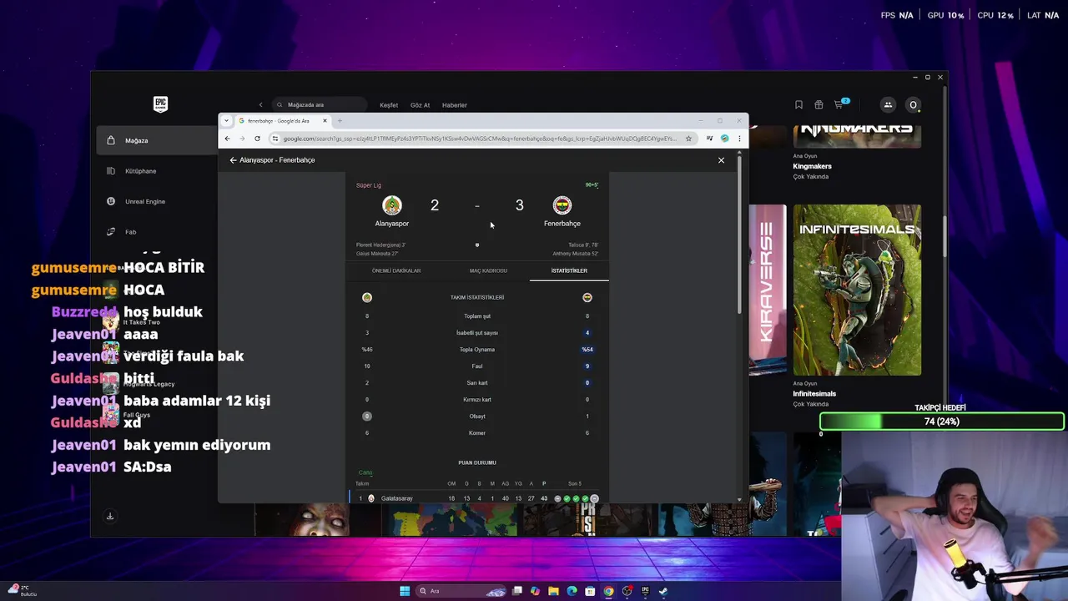The width and height of the screenshot is (1068, 601).
Task: Open the Göz At tab in Epic store
Action: coord(420,105)
